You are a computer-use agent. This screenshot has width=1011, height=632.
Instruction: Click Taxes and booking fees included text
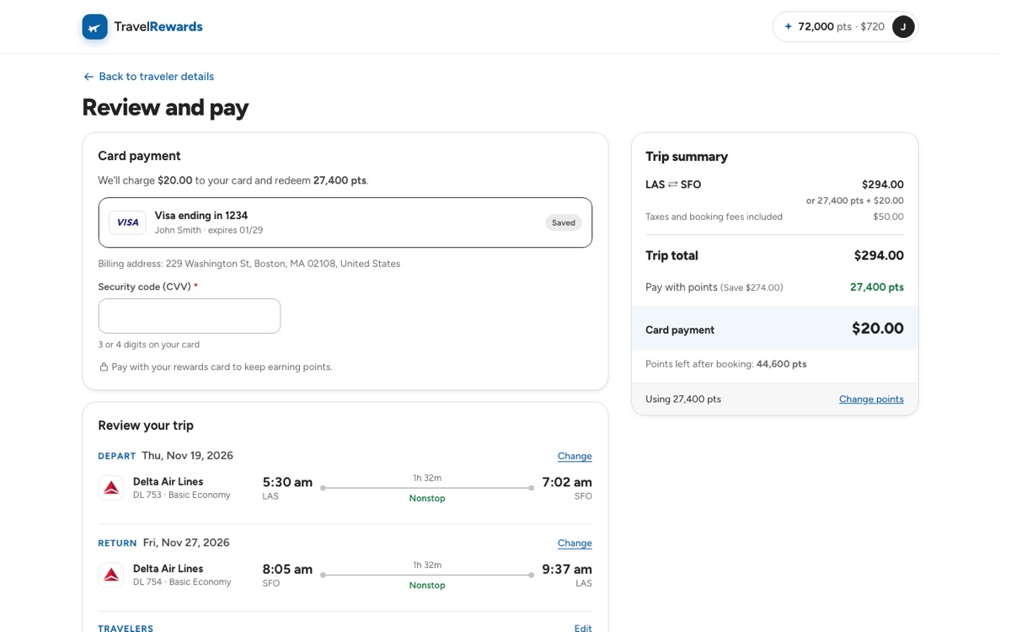(714, 217)
